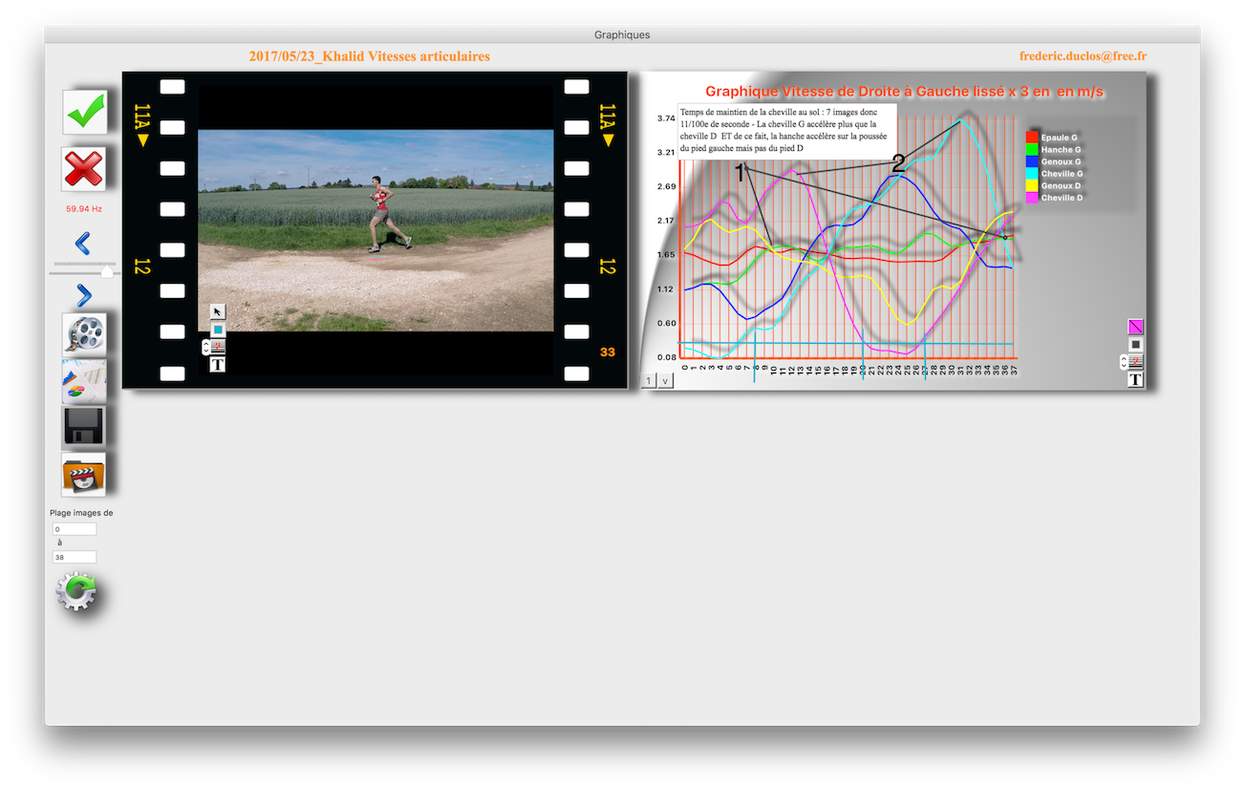This screenshot has height=790, width=1245.
Task: Click the graph button labeled v
Action: tap(666, 380)
